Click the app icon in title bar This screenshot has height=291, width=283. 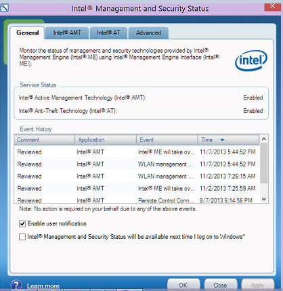5,8
